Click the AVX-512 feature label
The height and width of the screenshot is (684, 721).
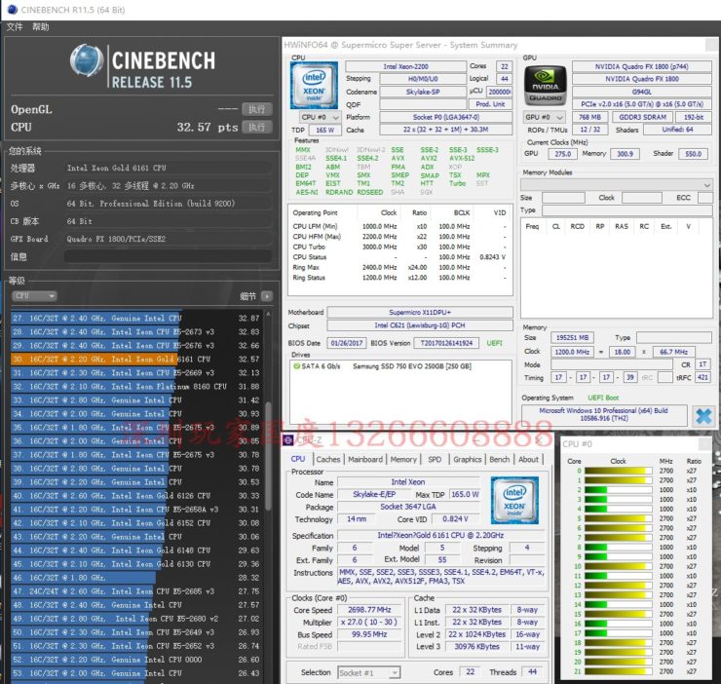point(462,158)
